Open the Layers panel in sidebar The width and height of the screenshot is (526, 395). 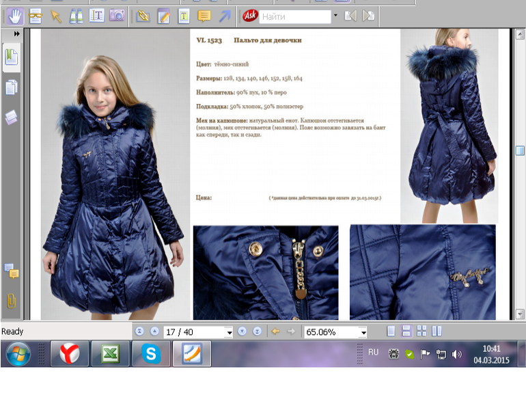(12, 118)
